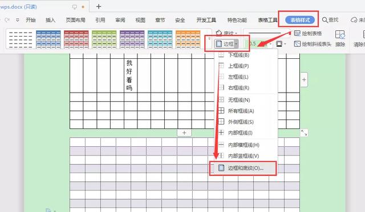The height and width of the screenshot is (212, 365).
Task: Choose 右框线(R) from border menu
Action: tap(246, 87)
